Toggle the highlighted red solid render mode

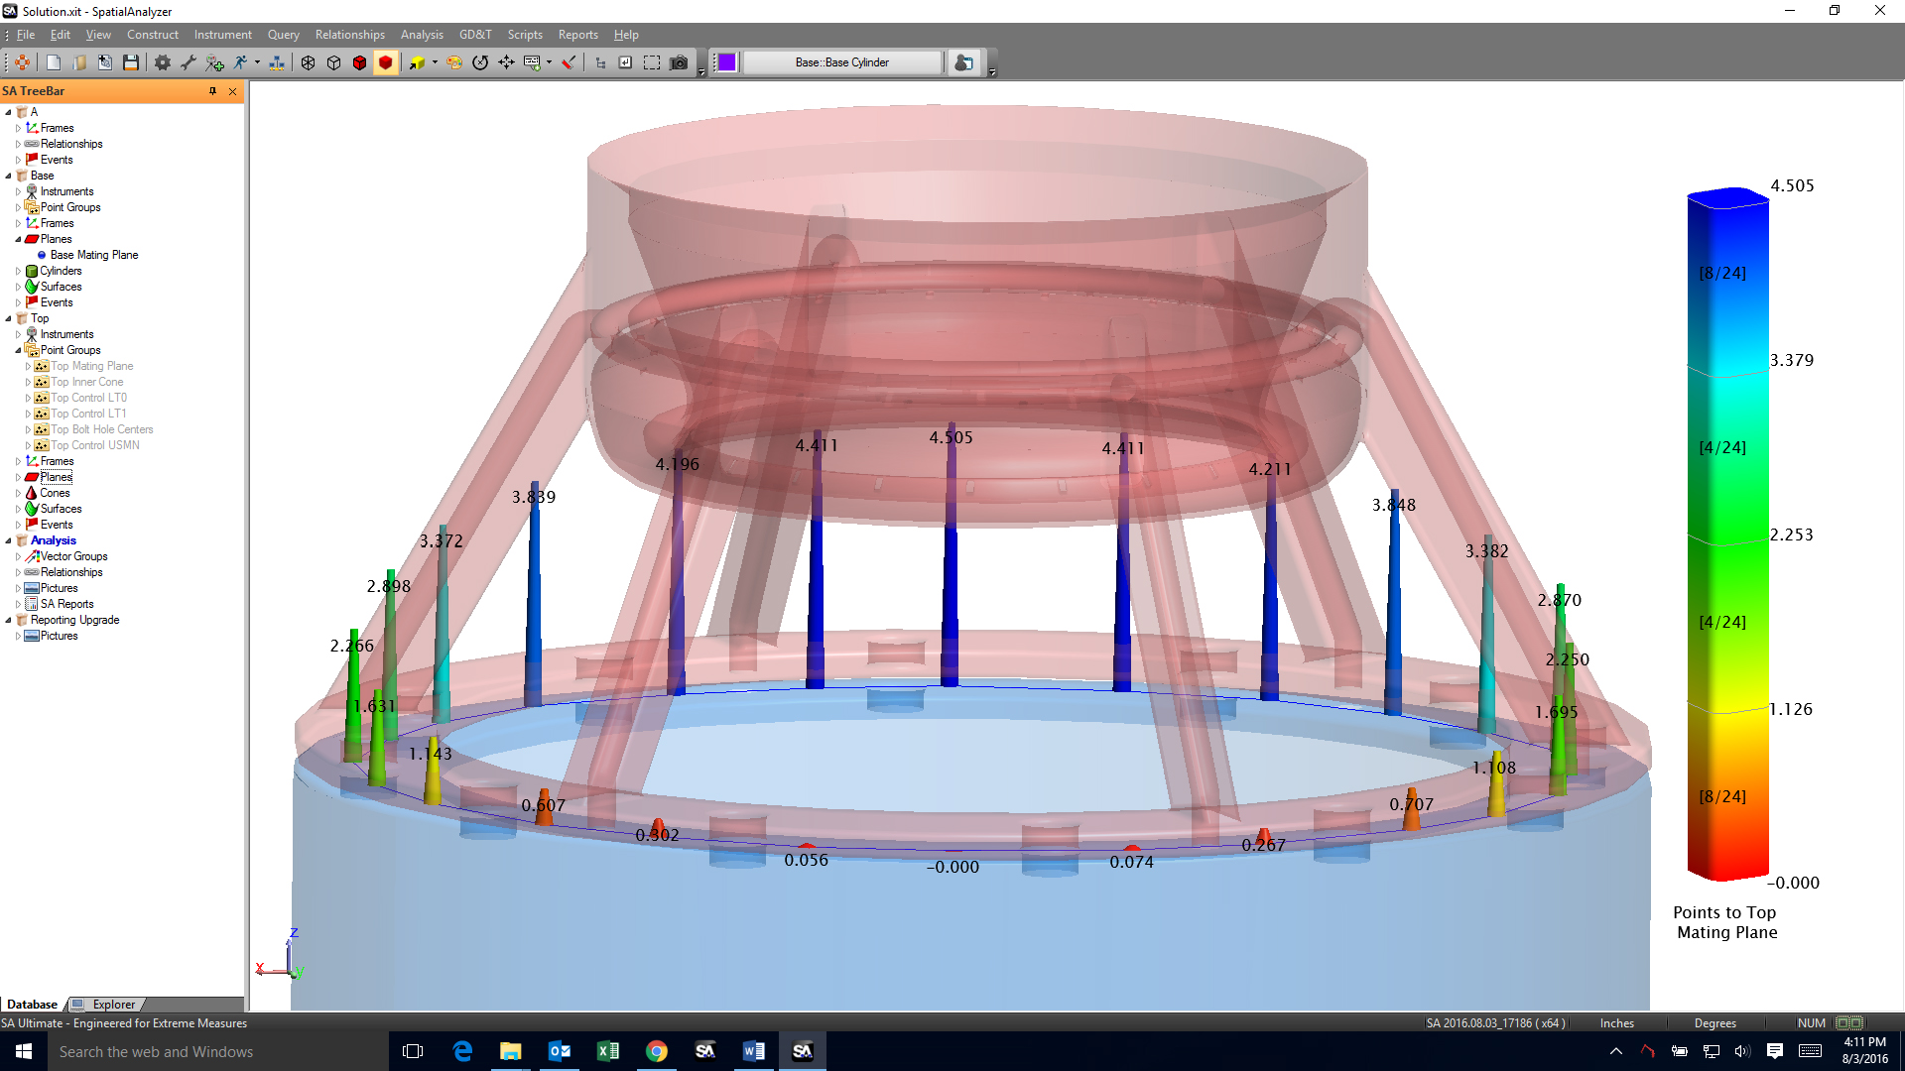coord(386,62)
